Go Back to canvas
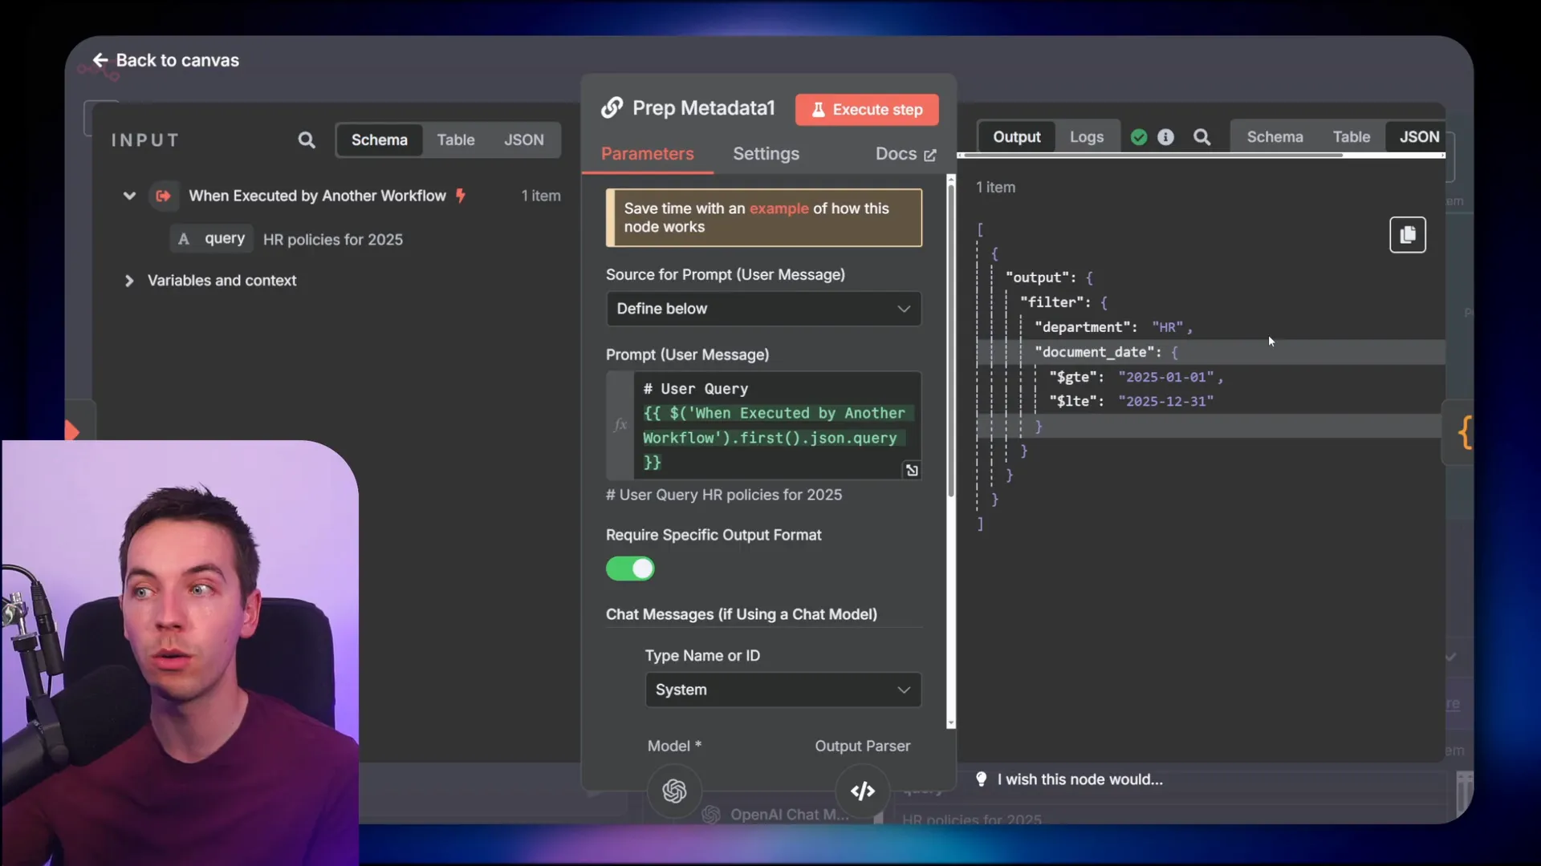Viewport: 1541px width, 866px height. (166, 60)
